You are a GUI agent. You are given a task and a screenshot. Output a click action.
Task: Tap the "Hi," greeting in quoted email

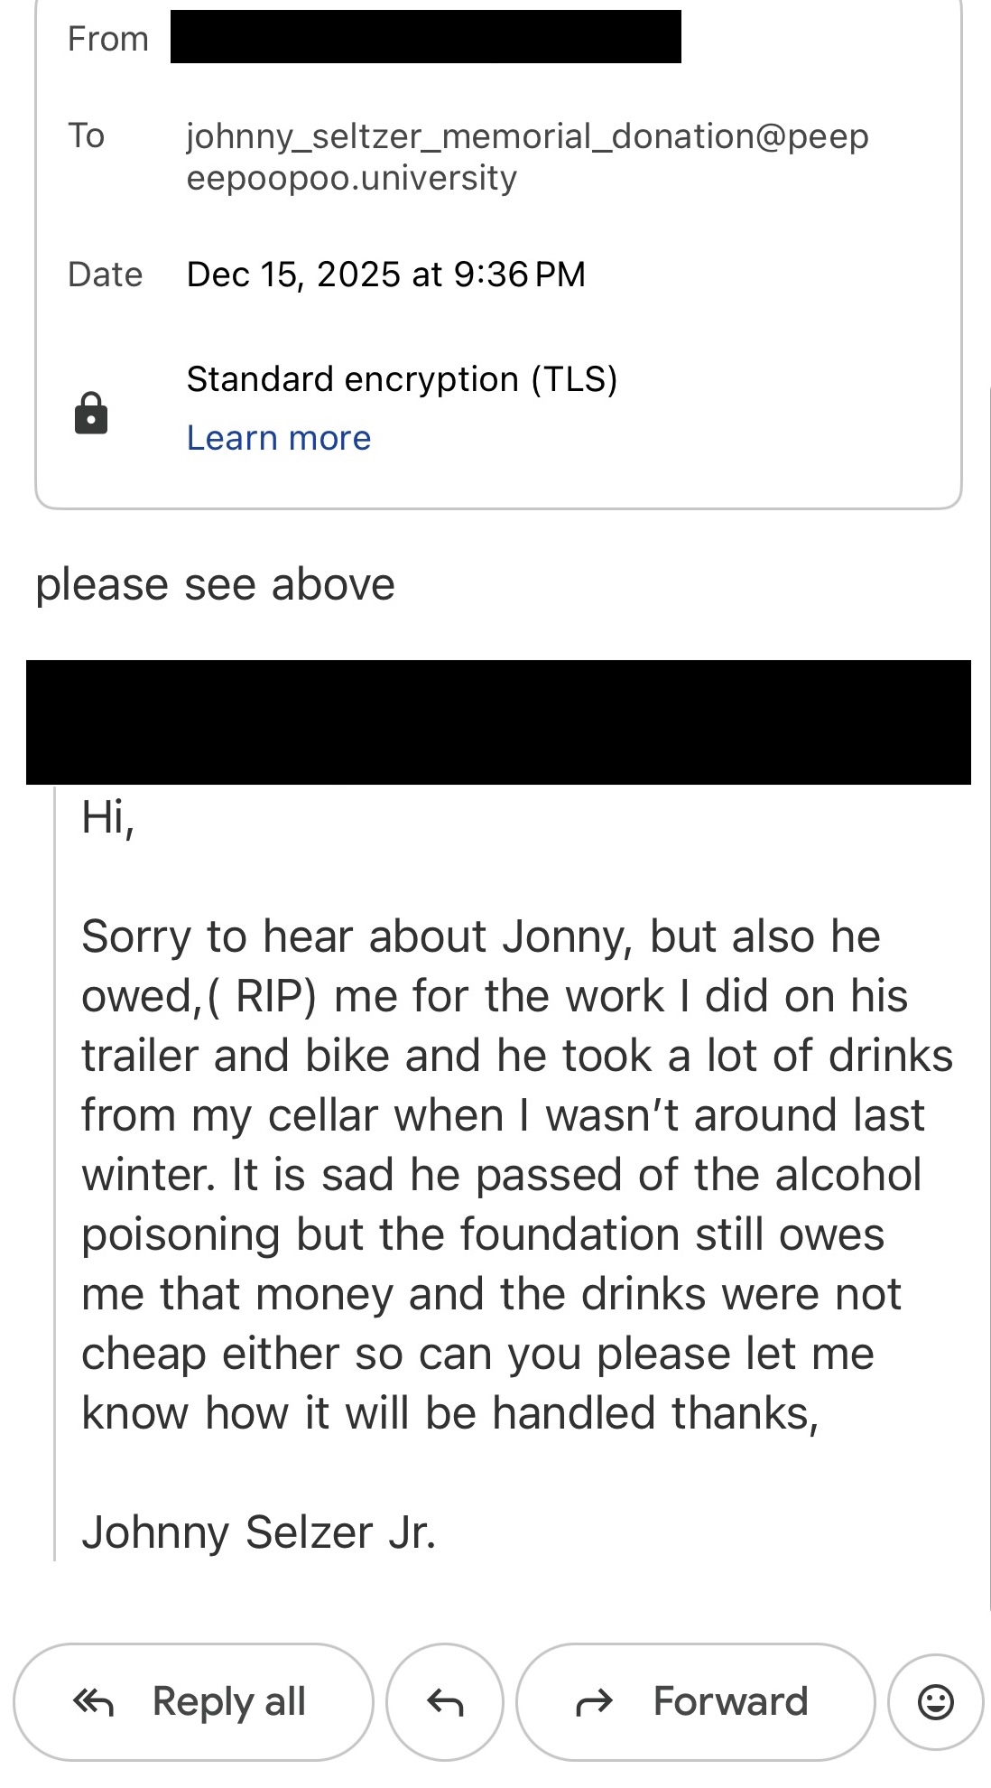pyautogui.click(x=107, y=817)
